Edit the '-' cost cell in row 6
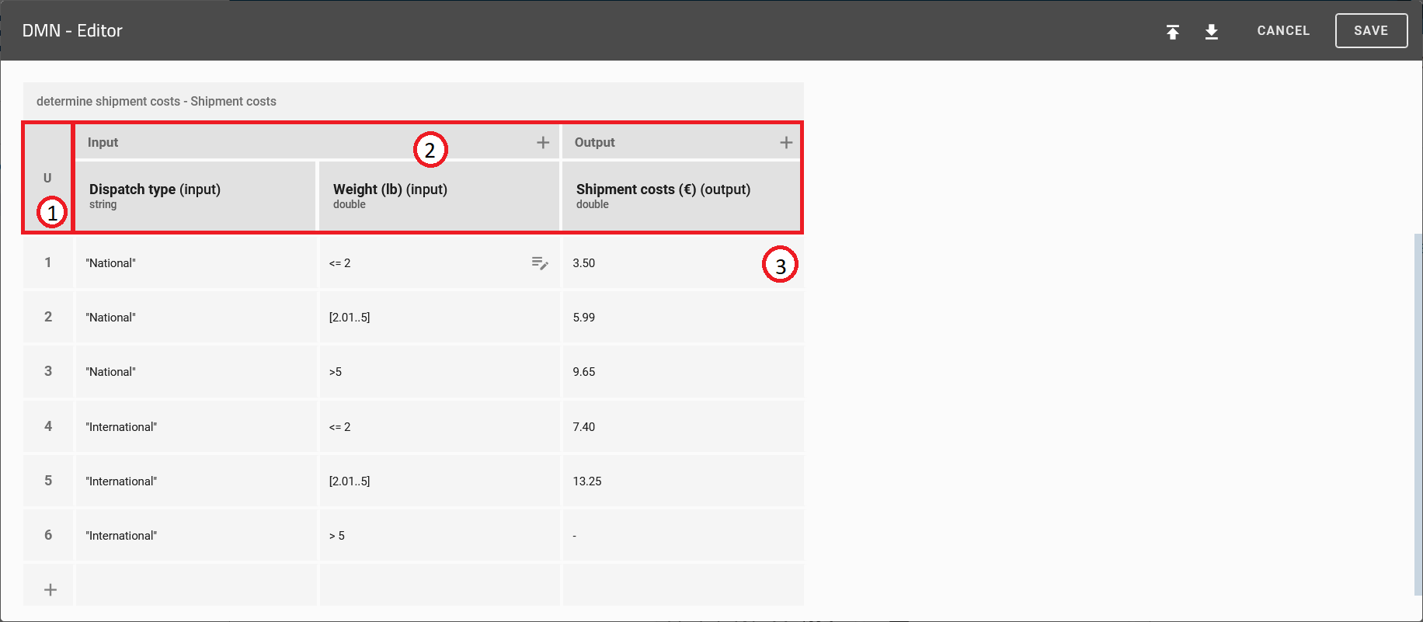Image resolution: width=1423 pixels, height=622 pixels. (683, 535)
